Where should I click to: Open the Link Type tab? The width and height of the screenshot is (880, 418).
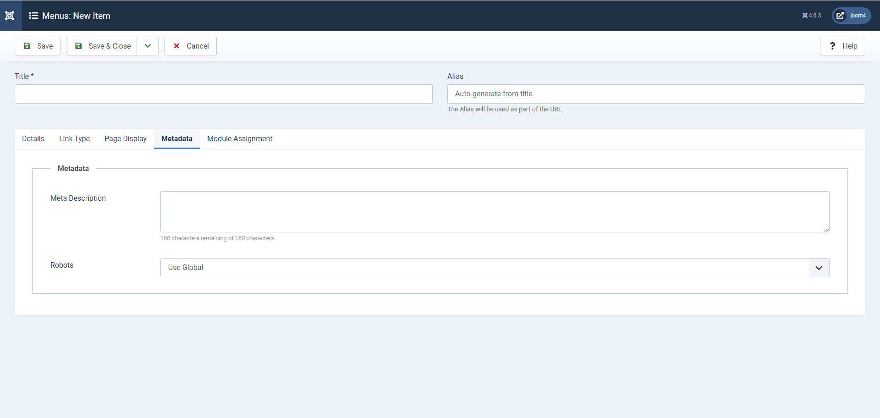point(74,138)
